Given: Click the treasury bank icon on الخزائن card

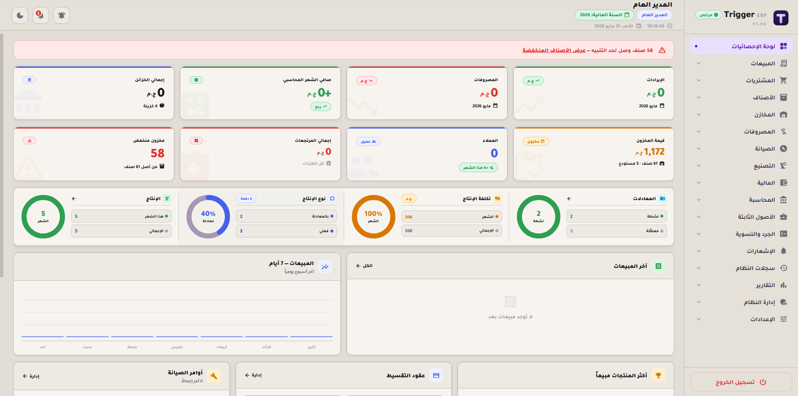Looking at the screenshot, I should (x=30, y=80).
